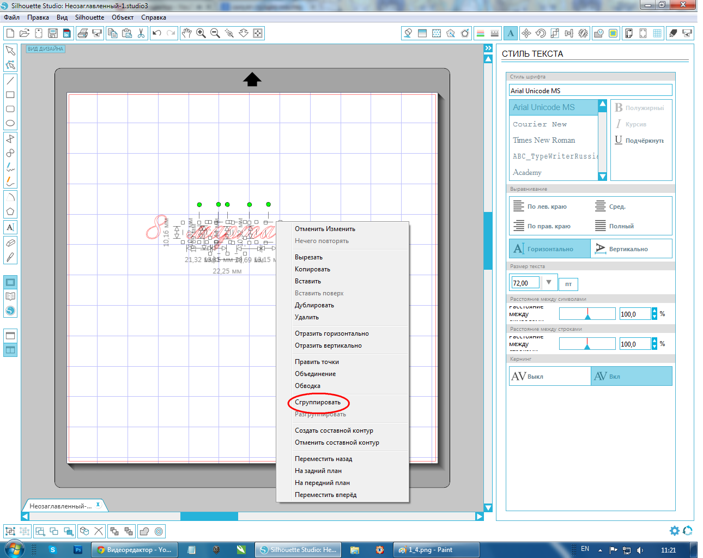Set text direction to Горизонтально
703x558 pixels.
tap(550, 248)
